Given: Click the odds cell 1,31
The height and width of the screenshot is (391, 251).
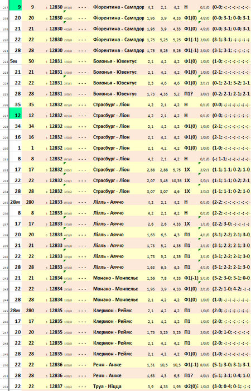Looking at the screenshot, I should tap(151, 365).
